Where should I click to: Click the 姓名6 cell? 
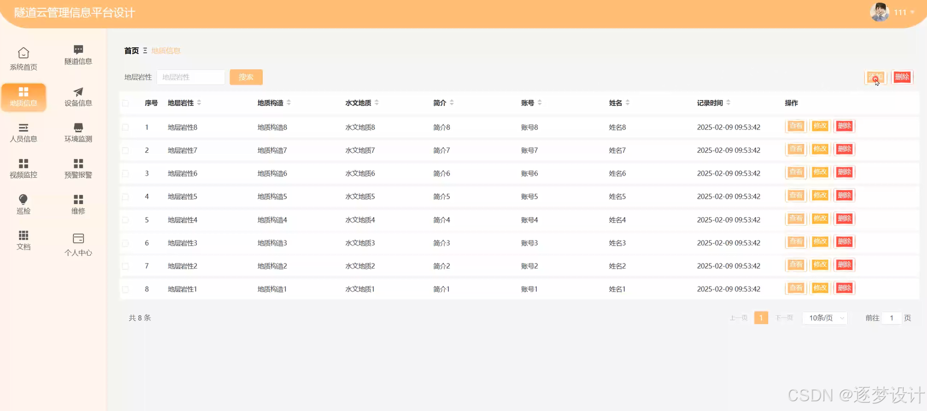click(617, 173)
